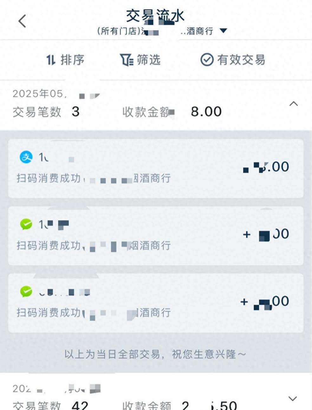Open the store selector dropdown arrow
312x410 pixels.
tap(224, 31)
